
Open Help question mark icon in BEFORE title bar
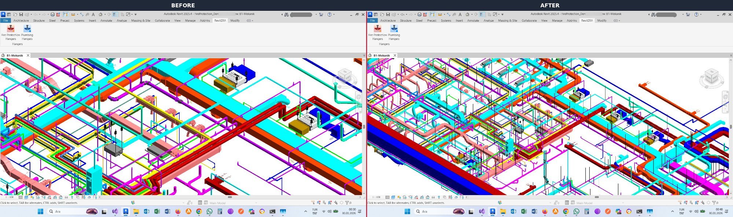point(329,15)
